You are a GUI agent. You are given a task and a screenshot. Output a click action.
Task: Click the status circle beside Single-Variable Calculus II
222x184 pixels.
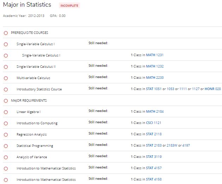pyautogui.click(x=6, y=67)
